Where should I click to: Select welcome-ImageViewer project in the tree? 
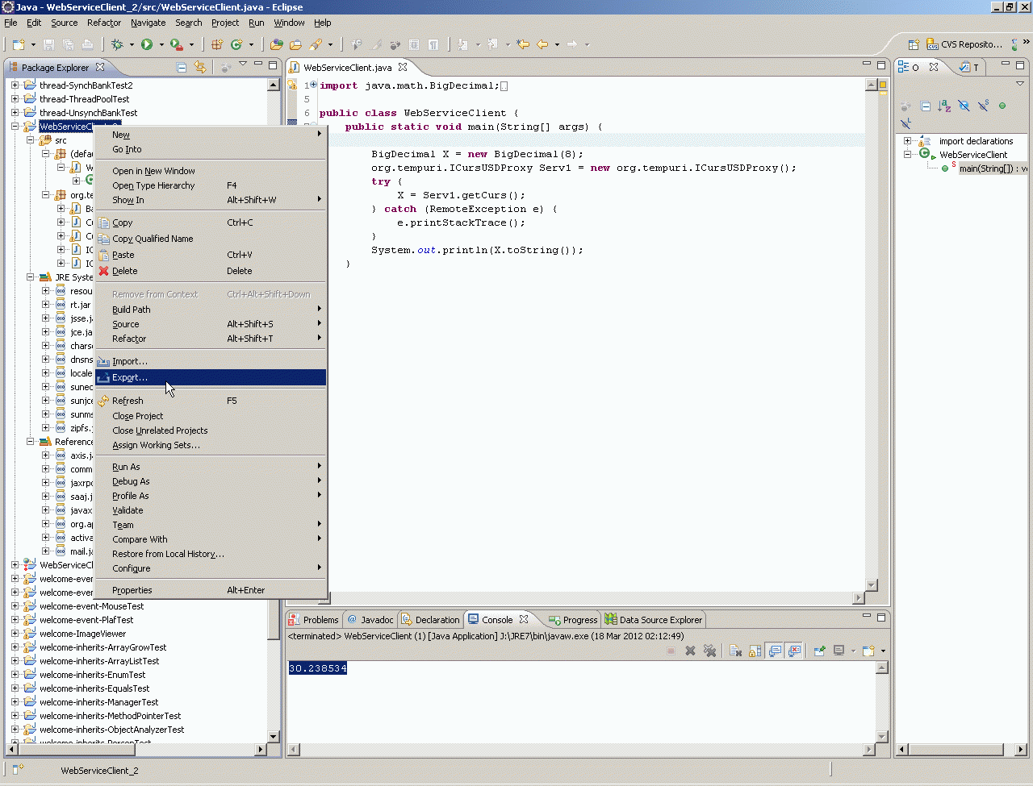83,634
